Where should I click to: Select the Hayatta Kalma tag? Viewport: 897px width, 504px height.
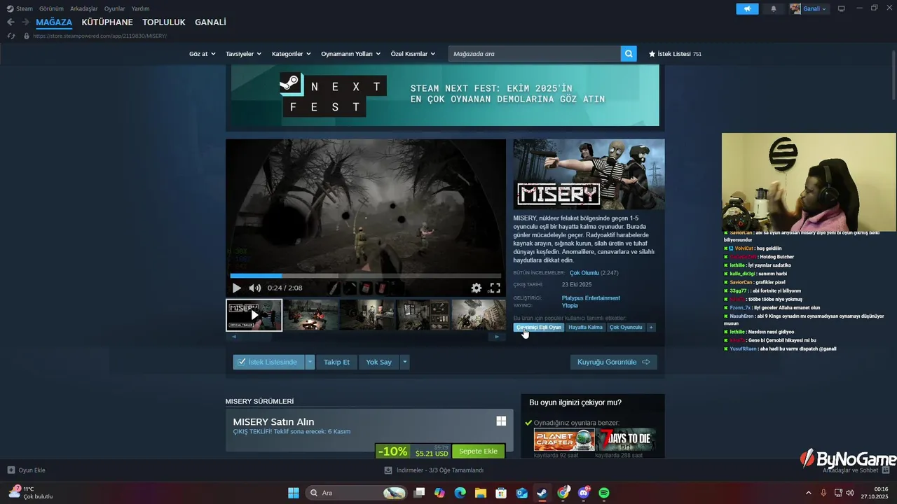click(x=585, y=327)
